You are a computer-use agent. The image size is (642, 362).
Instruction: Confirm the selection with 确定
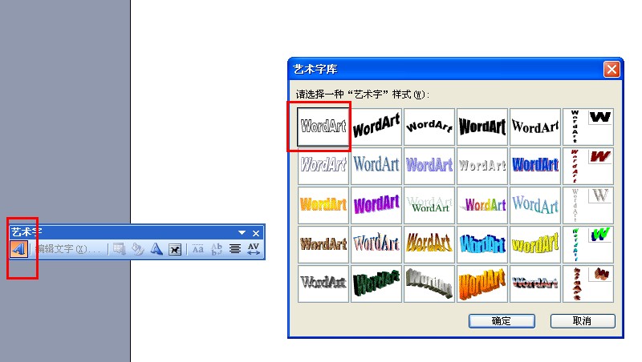point(502,321)
